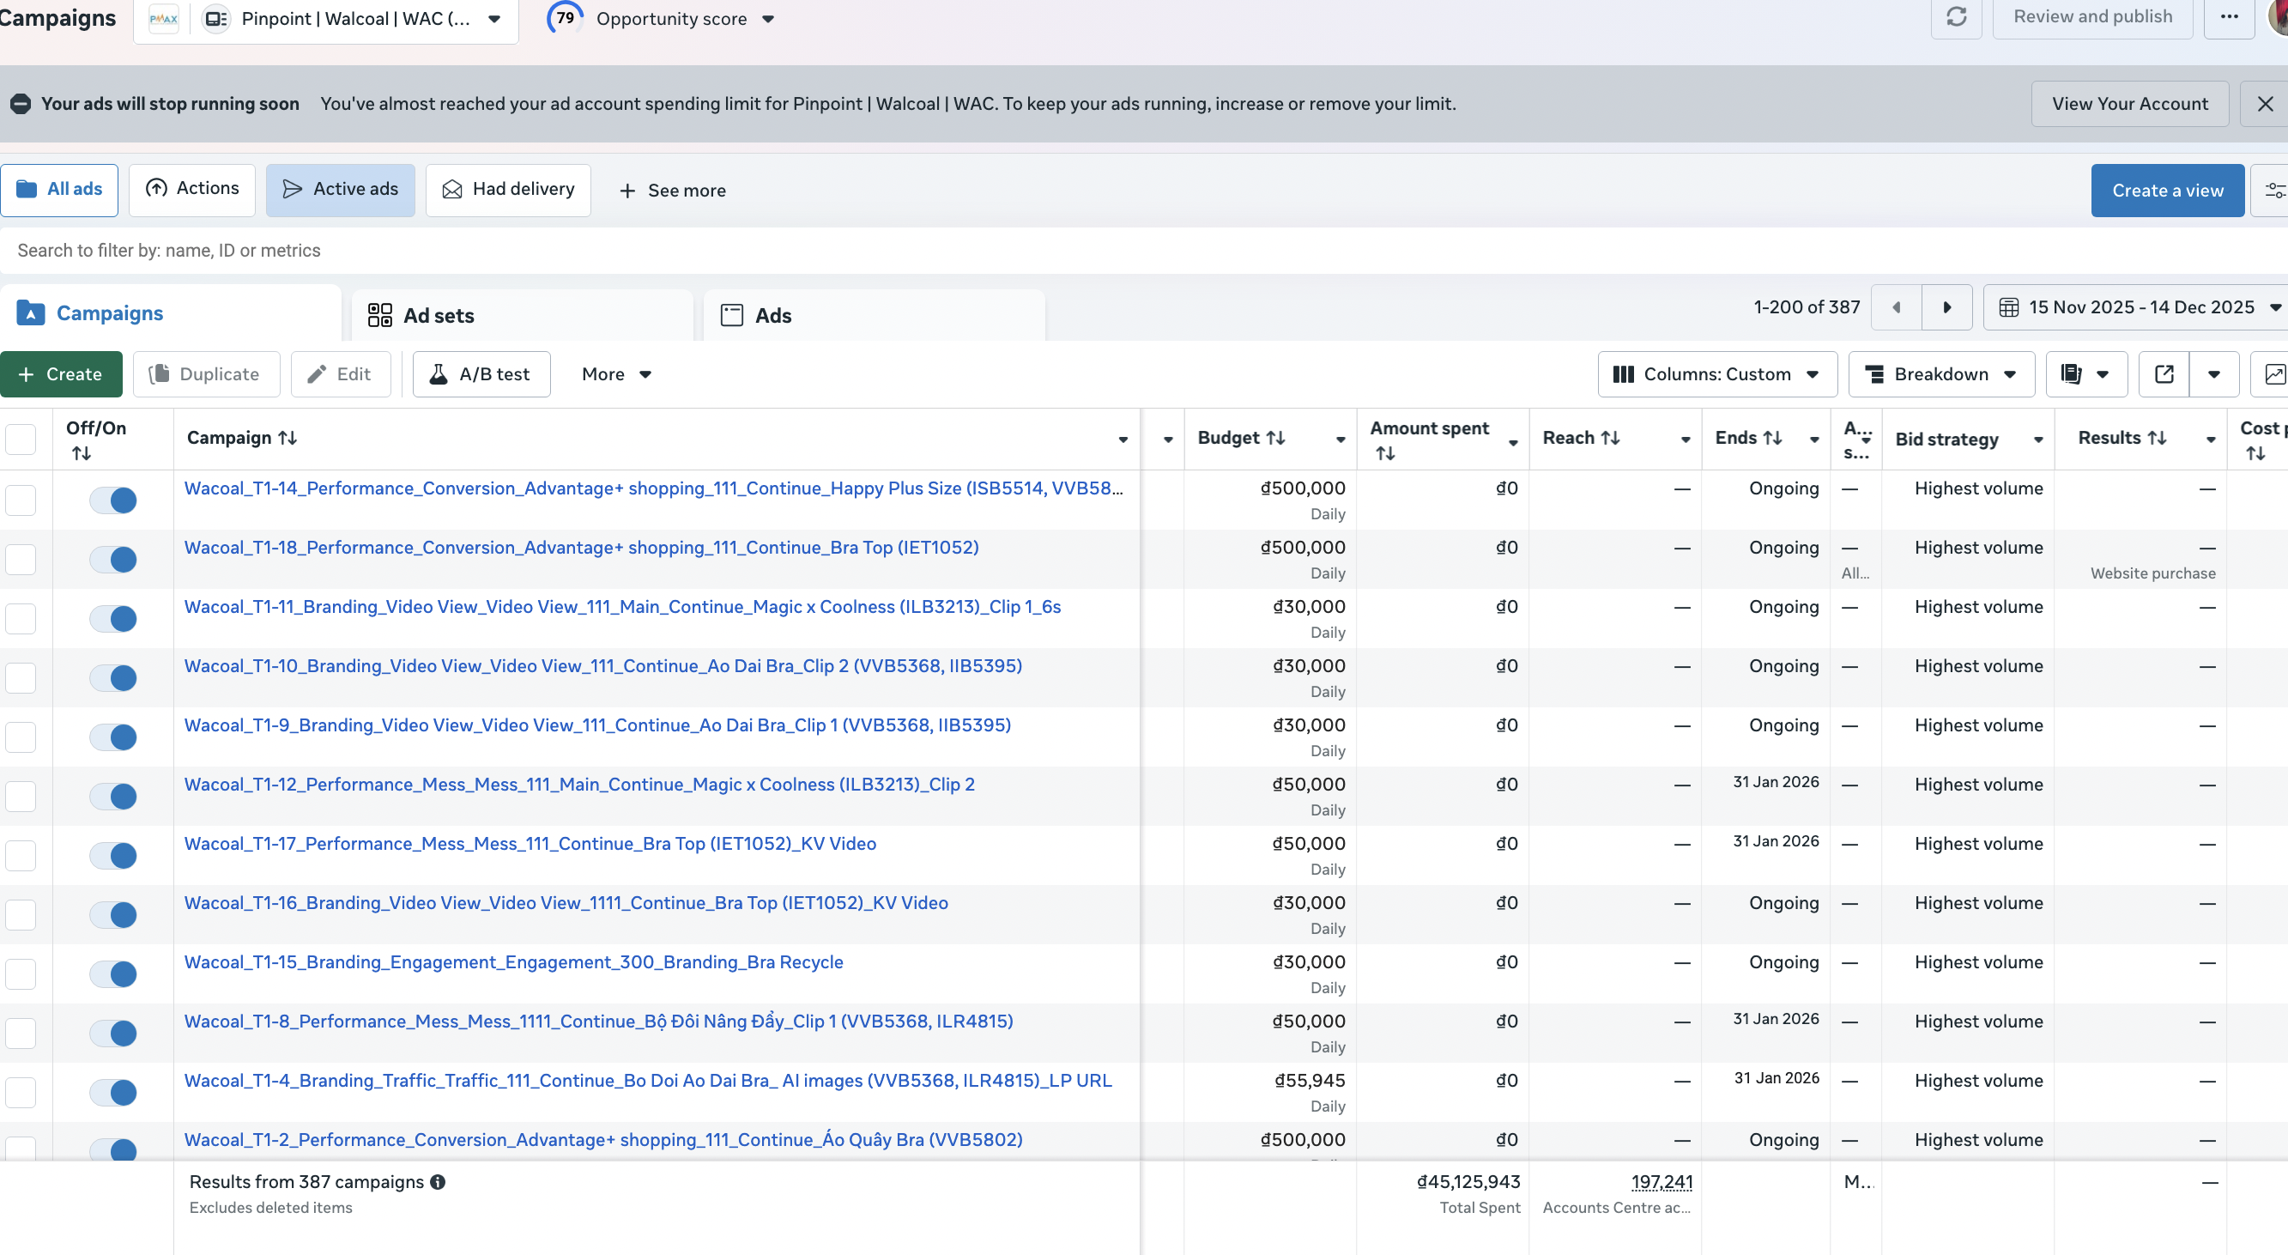Select checkbox for Wacoal_T1-18 Bra Top campaign

pyautogui.click(x=21, y=560)
